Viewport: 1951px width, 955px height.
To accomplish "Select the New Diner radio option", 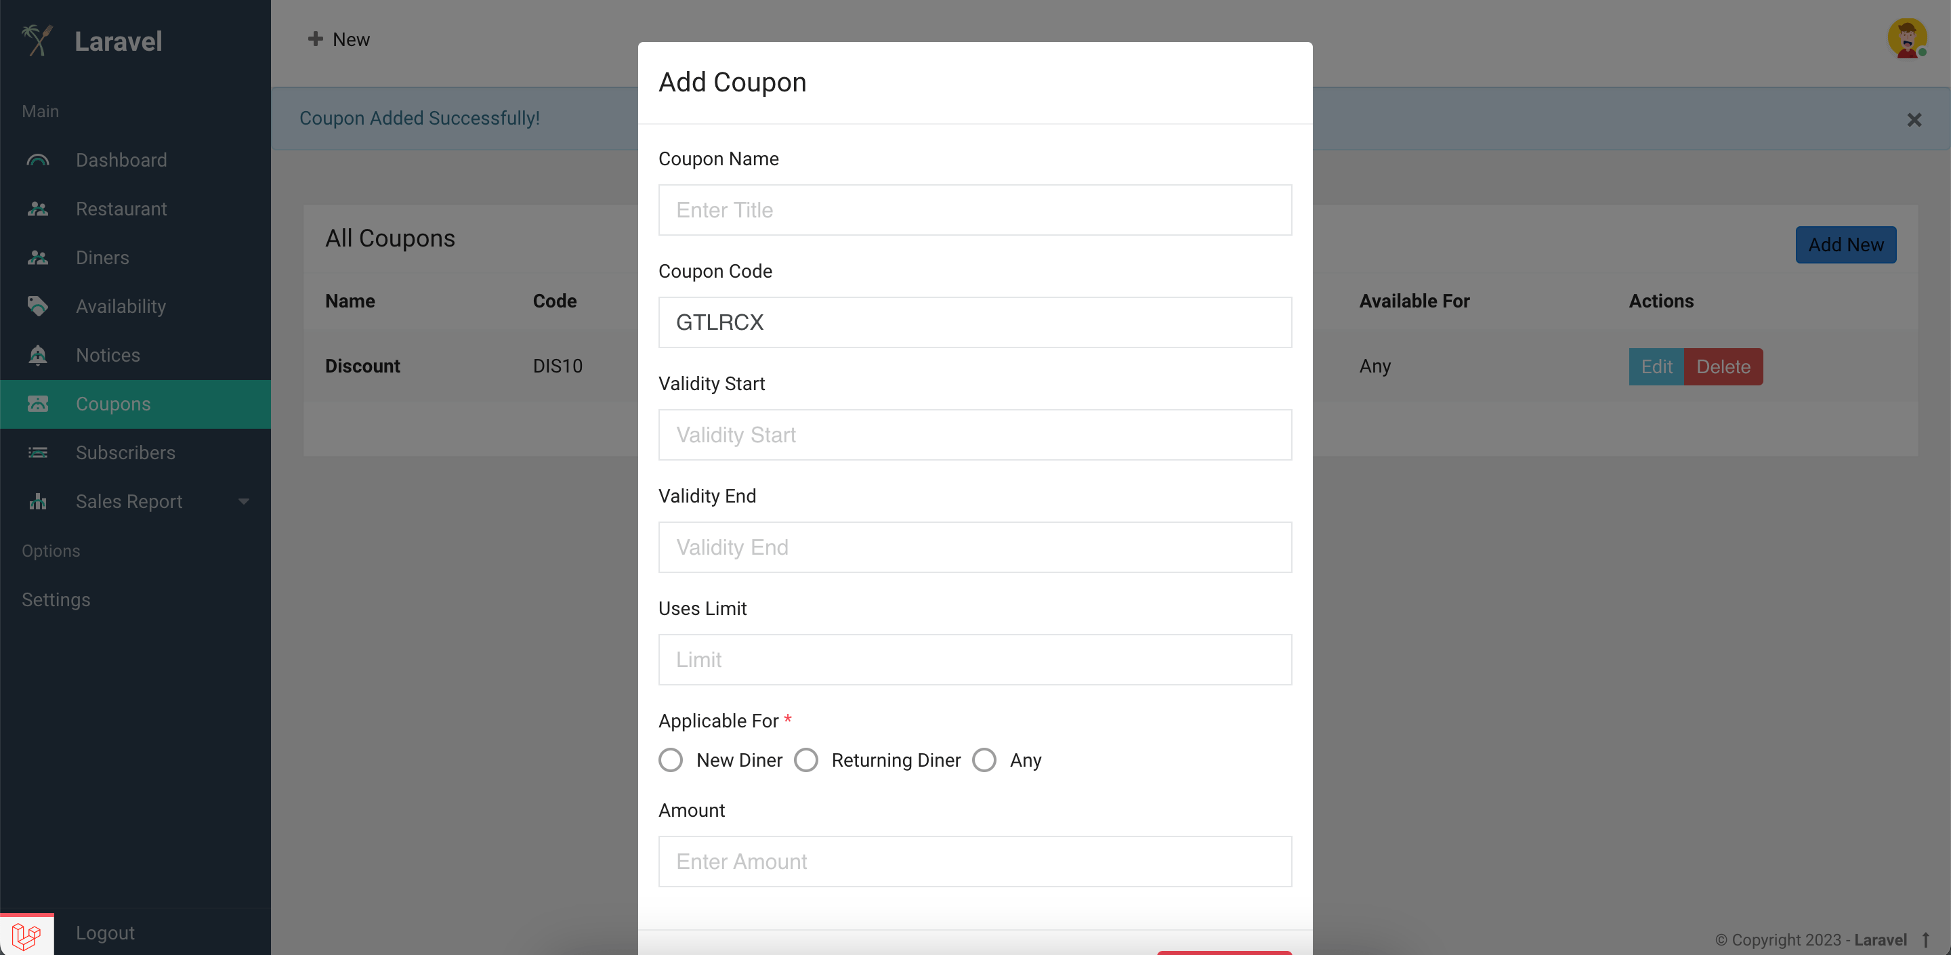I will (x=670, y=760).
